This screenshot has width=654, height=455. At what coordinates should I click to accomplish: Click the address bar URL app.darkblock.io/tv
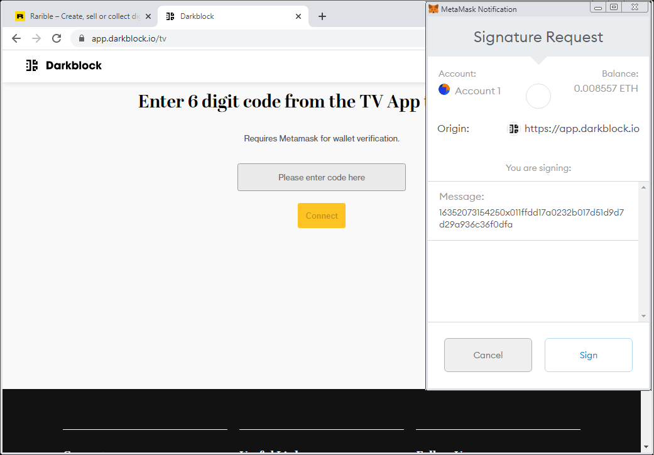click(129, 39)
